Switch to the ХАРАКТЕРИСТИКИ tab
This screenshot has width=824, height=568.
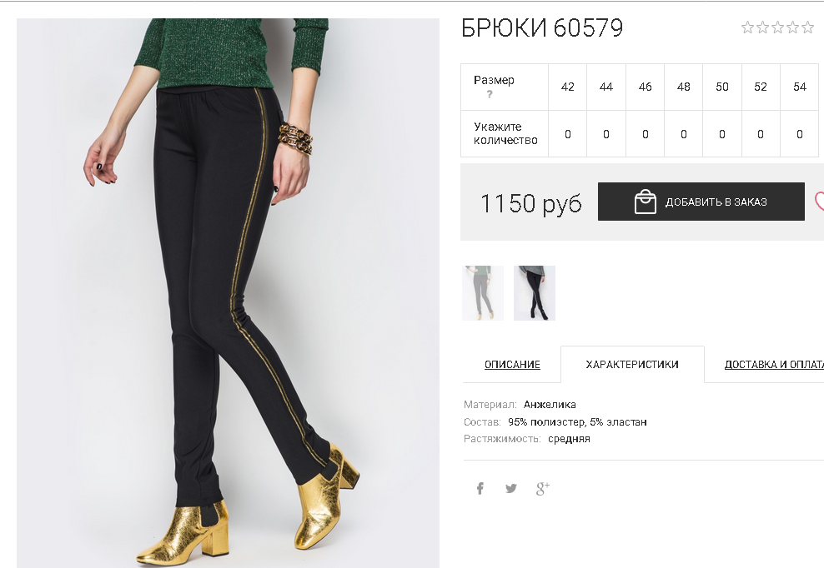pyautogui.click(x=632, y=364)
